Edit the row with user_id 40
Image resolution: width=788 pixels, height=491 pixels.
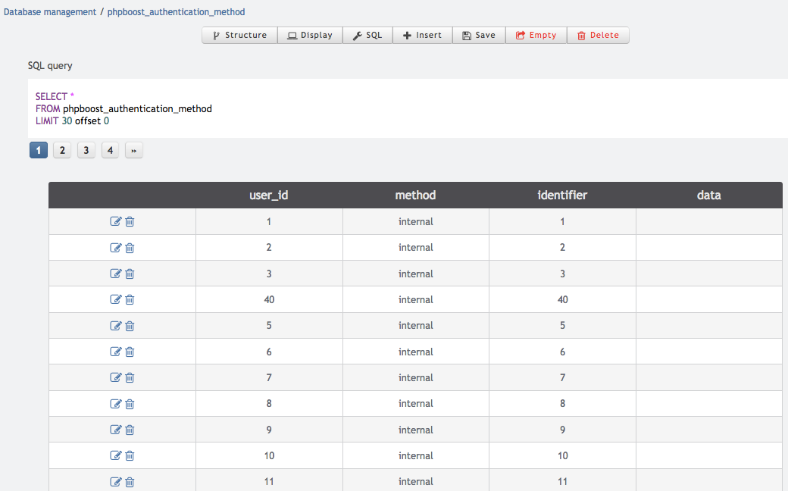tap(116, 300)
